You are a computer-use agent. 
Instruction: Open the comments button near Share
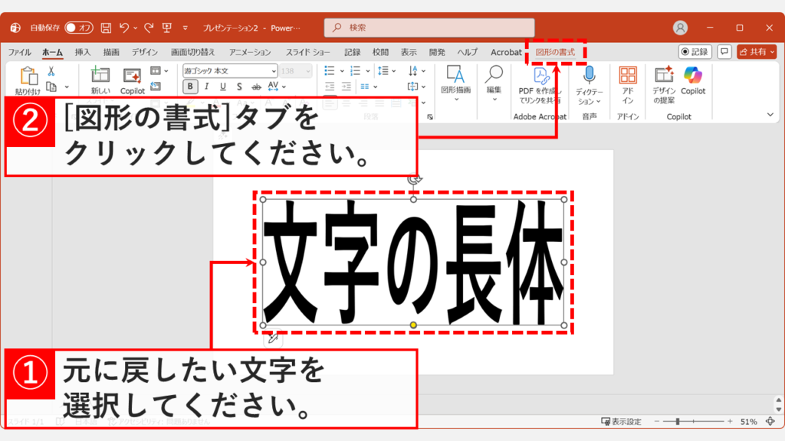coord(724,51)
